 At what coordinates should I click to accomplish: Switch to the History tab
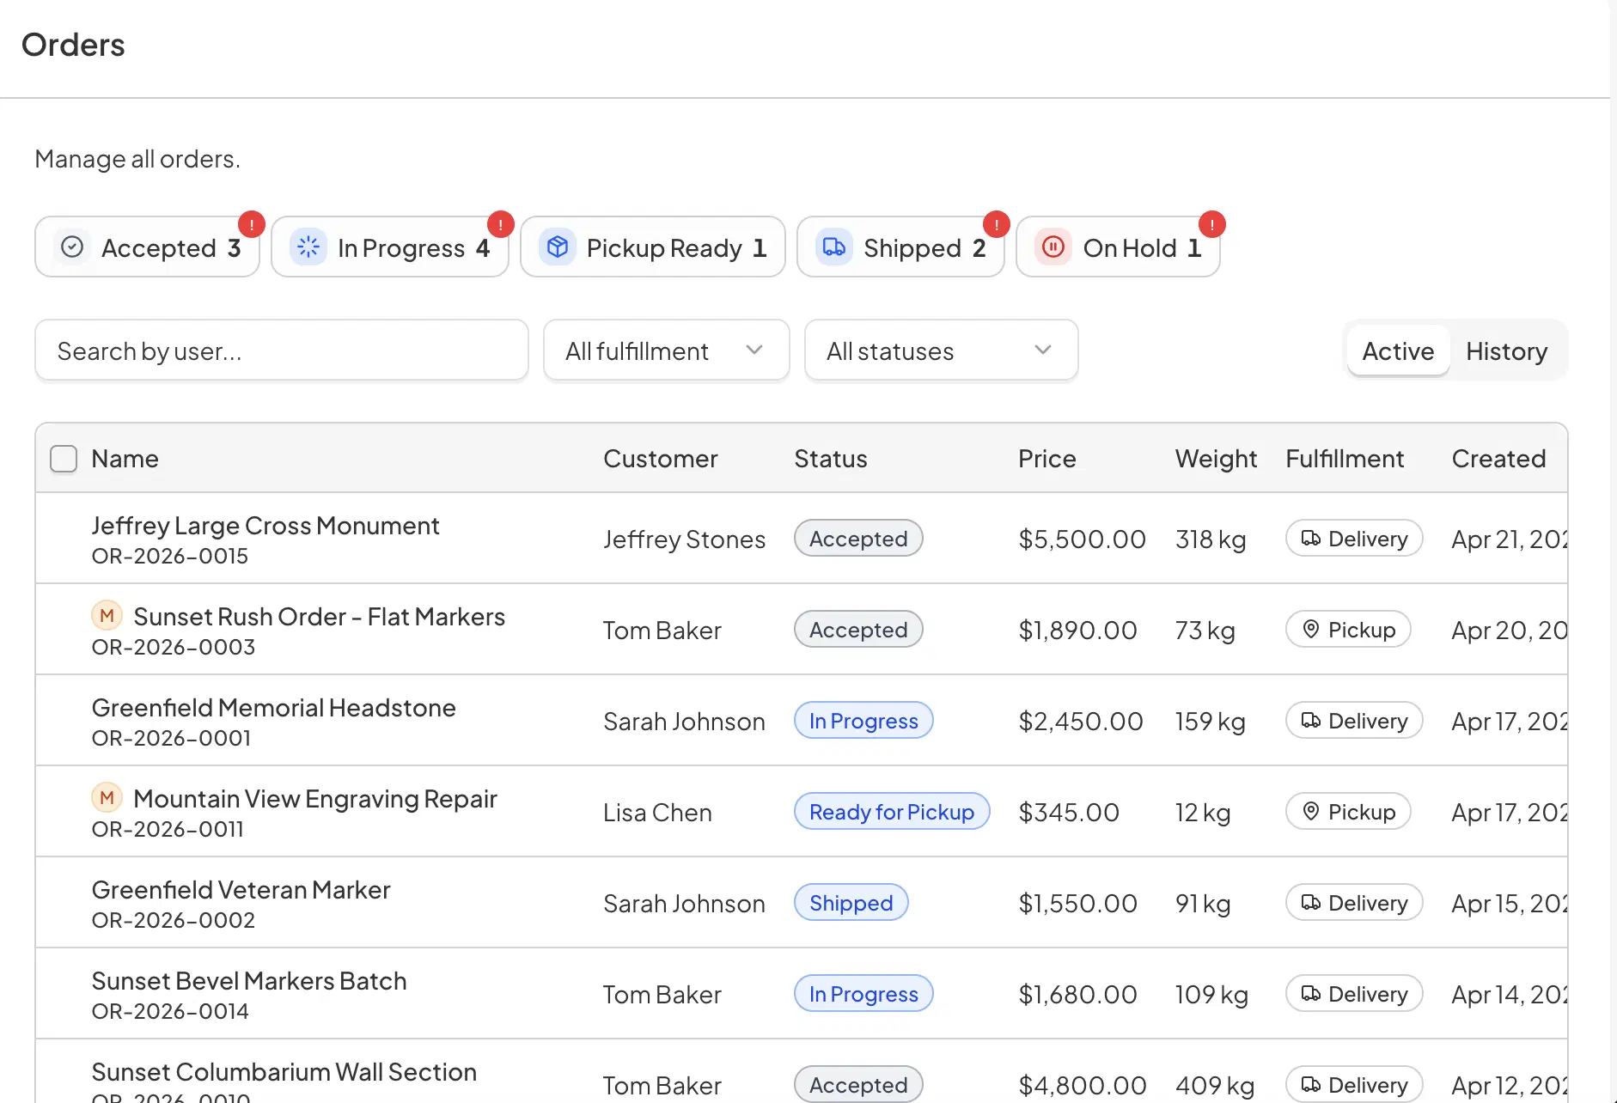[1506, 350]
